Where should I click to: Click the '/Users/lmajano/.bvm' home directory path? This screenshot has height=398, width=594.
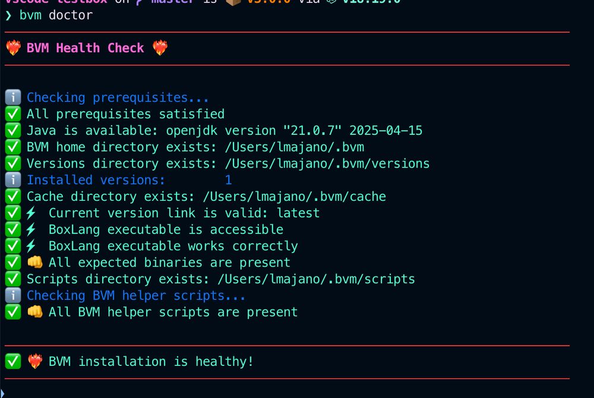pos(295,147)
